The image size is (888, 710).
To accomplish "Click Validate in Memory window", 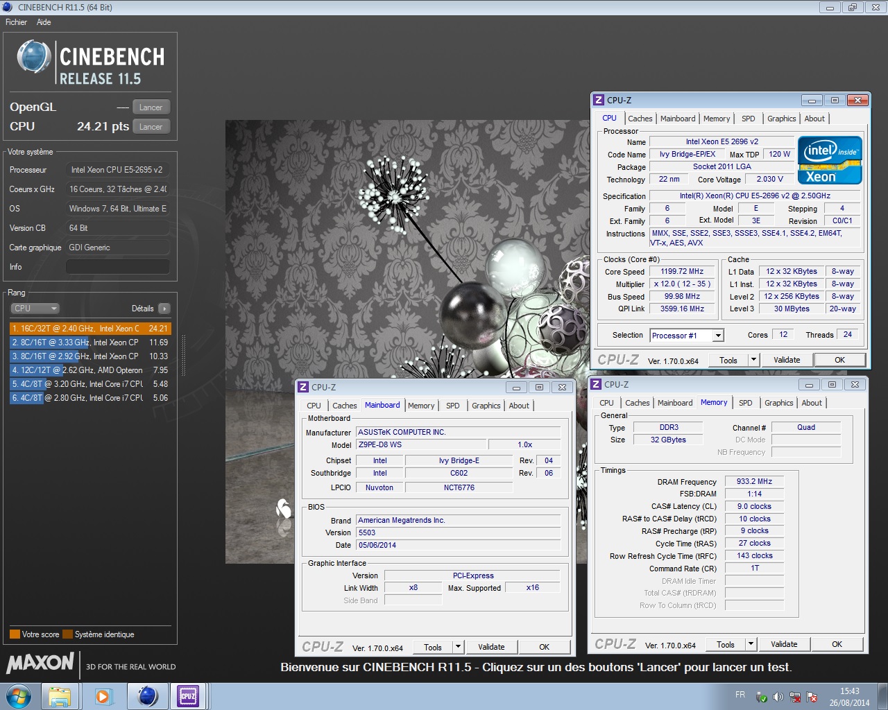I will coord(785,644).
